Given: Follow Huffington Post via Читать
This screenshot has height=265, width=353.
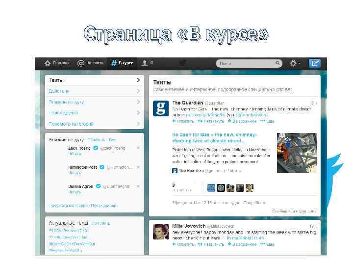Looking at the screenshot, I should point(75,173).
